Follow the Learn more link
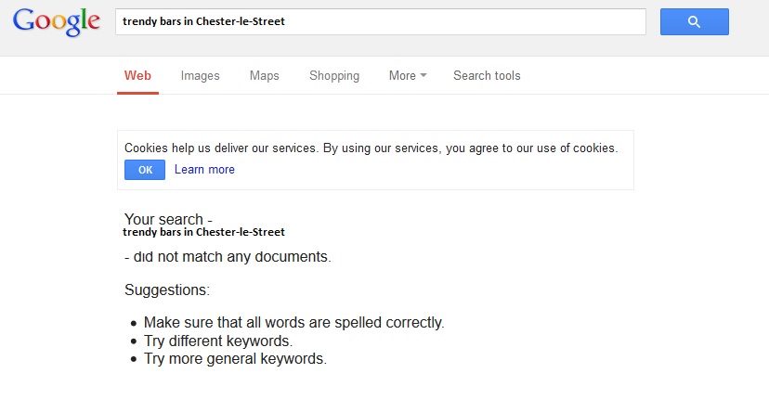Viewport: 769px width, 399px height. 204,170
